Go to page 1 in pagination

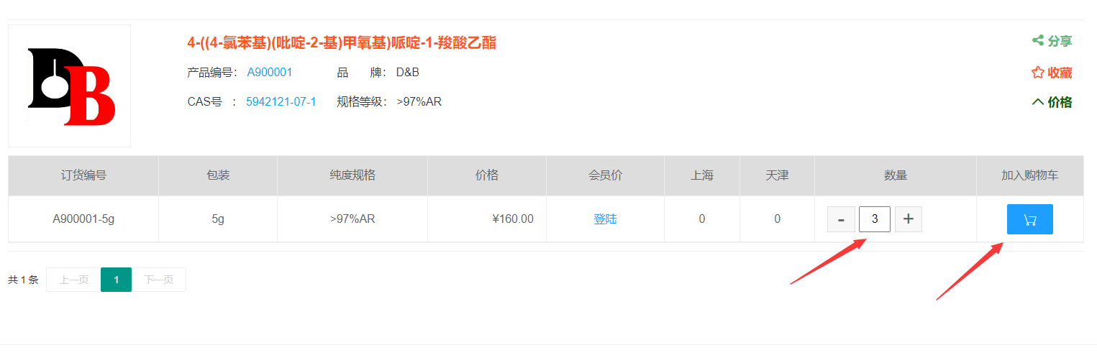coord(116,280)
